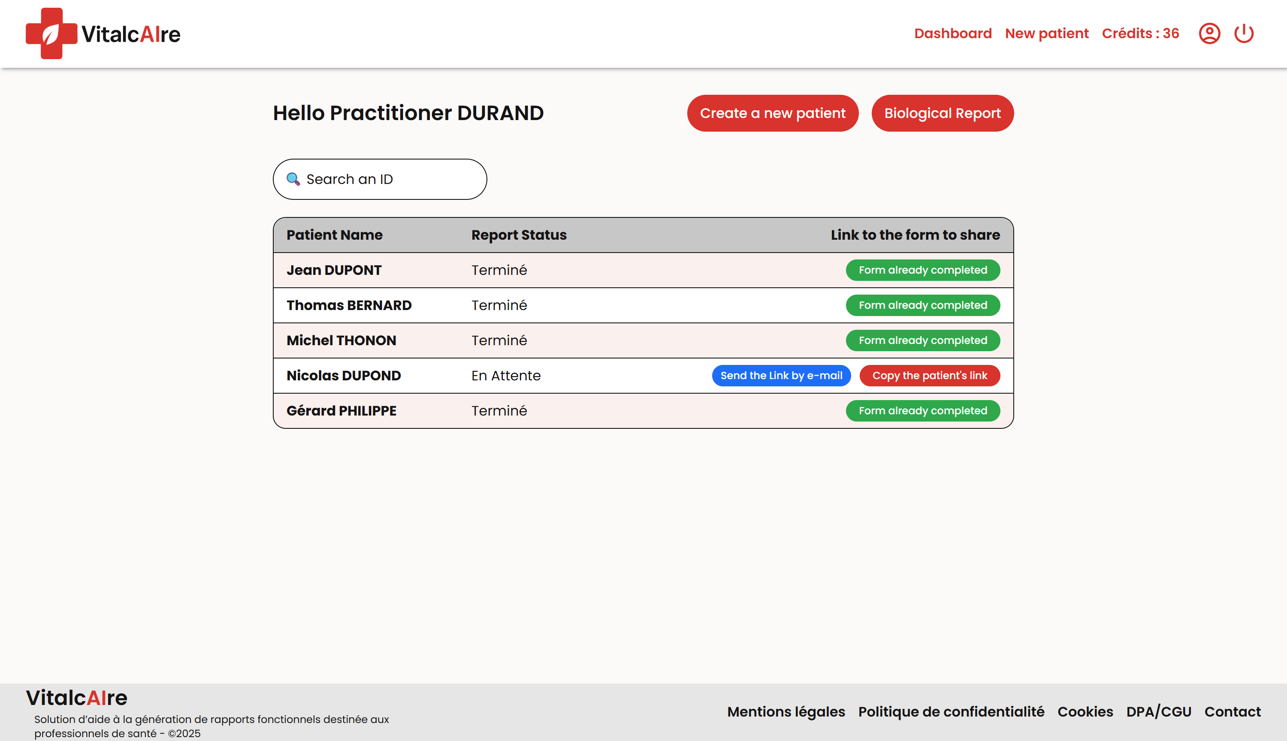Open Politique de confidentialité link

coord(951,711)
